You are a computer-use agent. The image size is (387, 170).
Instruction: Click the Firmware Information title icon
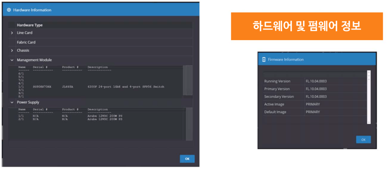pyautogui.click(x=264, y=59)
